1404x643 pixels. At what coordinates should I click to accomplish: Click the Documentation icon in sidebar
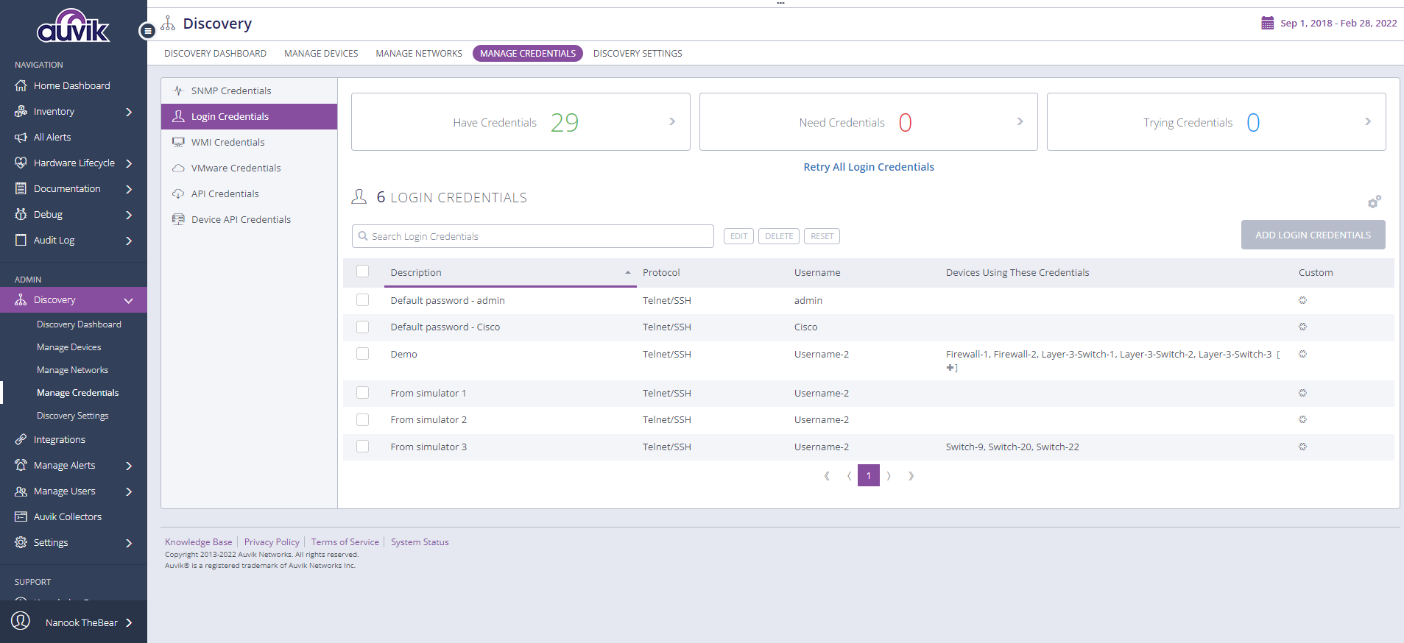[x=21, y=188]
